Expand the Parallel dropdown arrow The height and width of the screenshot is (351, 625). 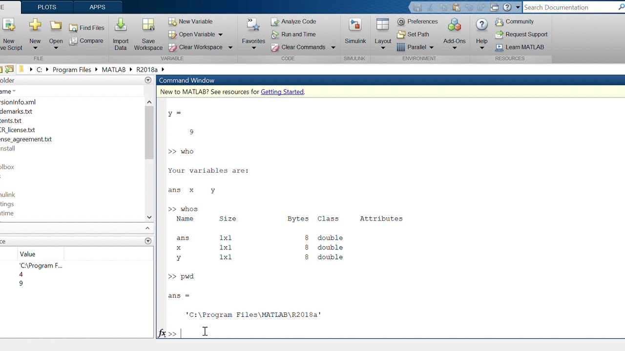point(431,47)
